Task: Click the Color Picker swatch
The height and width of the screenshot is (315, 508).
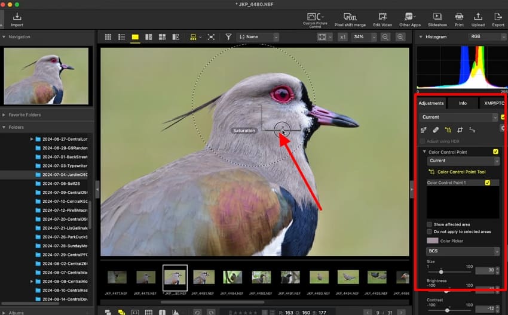Action: (x=433, y=240)
